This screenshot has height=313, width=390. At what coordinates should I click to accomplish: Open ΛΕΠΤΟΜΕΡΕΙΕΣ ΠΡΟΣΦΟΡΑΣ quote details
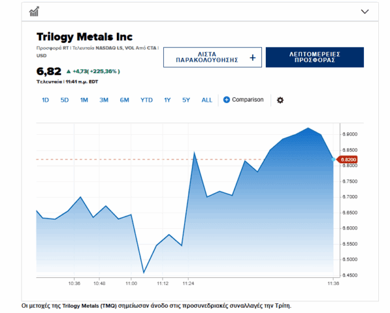315,58
